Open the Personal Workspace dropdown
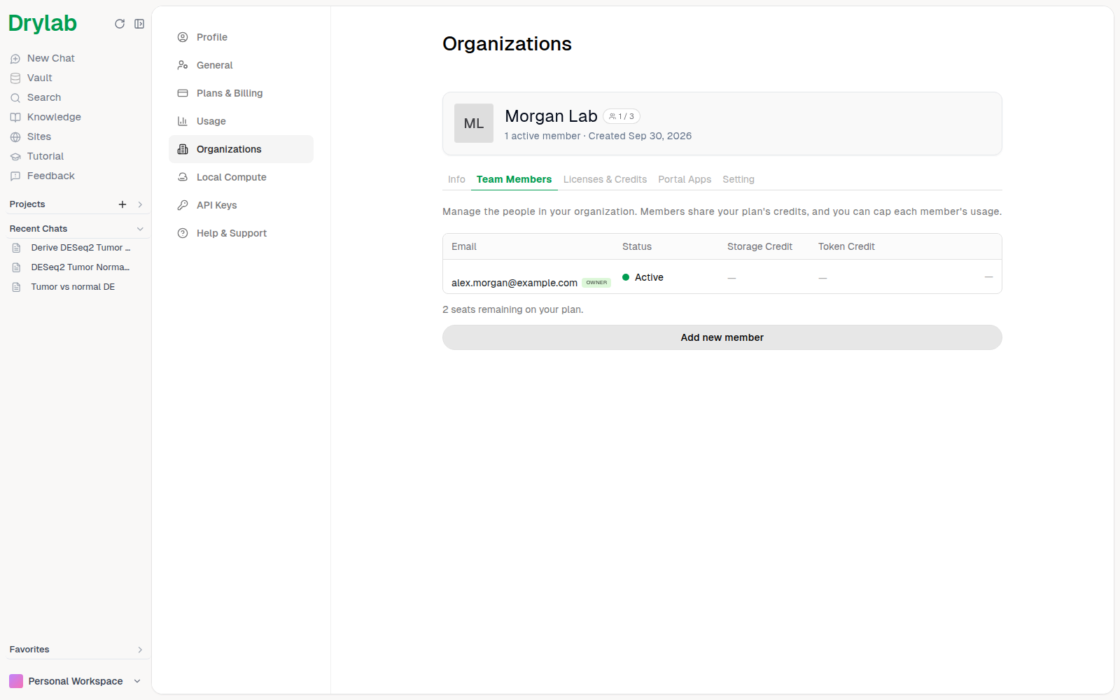The height and width of the screenshot is (700, 1120). (x=75, y=681)
